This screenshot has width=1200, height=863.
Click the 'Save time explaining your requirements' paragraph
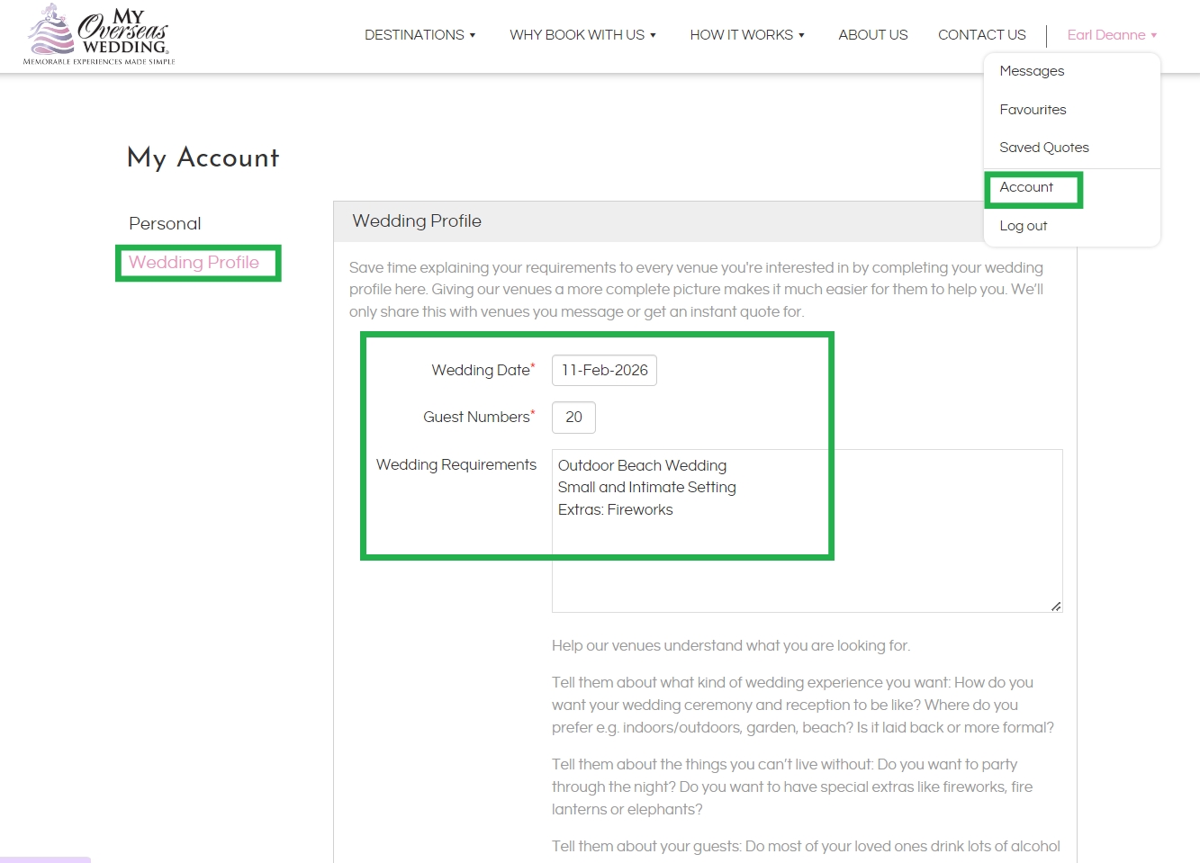(697, 290)
